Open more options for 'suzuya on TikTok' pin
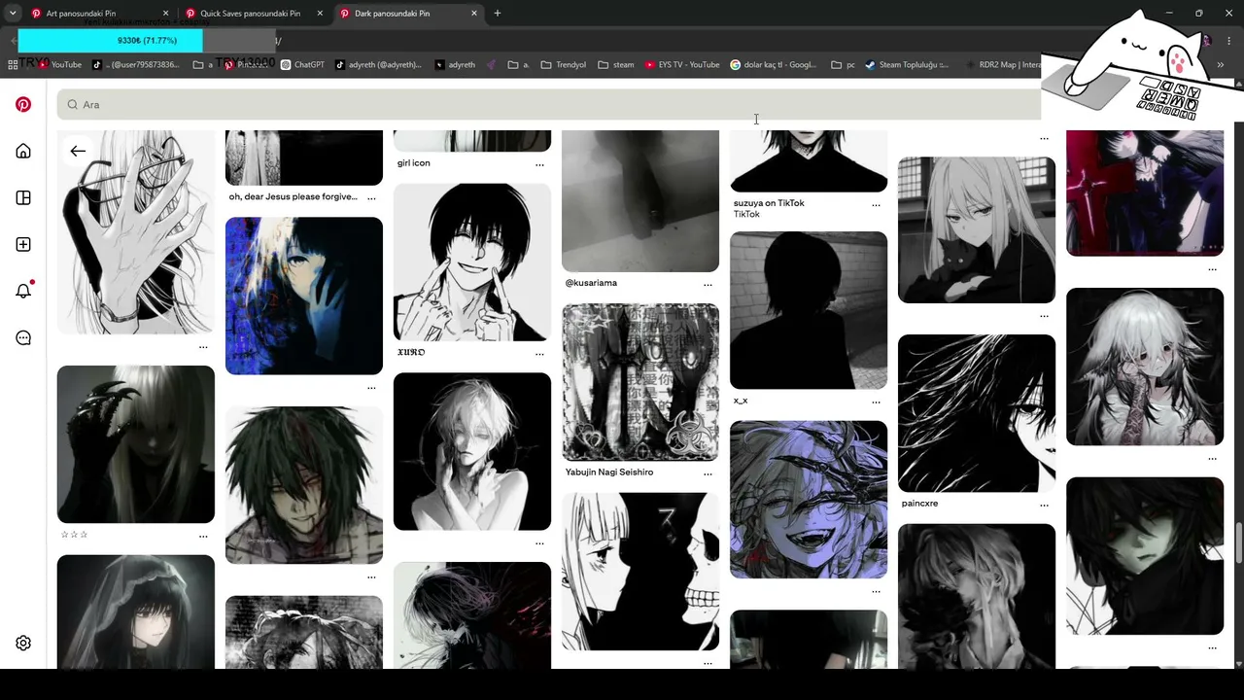1244x700 pixels. [x=876, y=205]
